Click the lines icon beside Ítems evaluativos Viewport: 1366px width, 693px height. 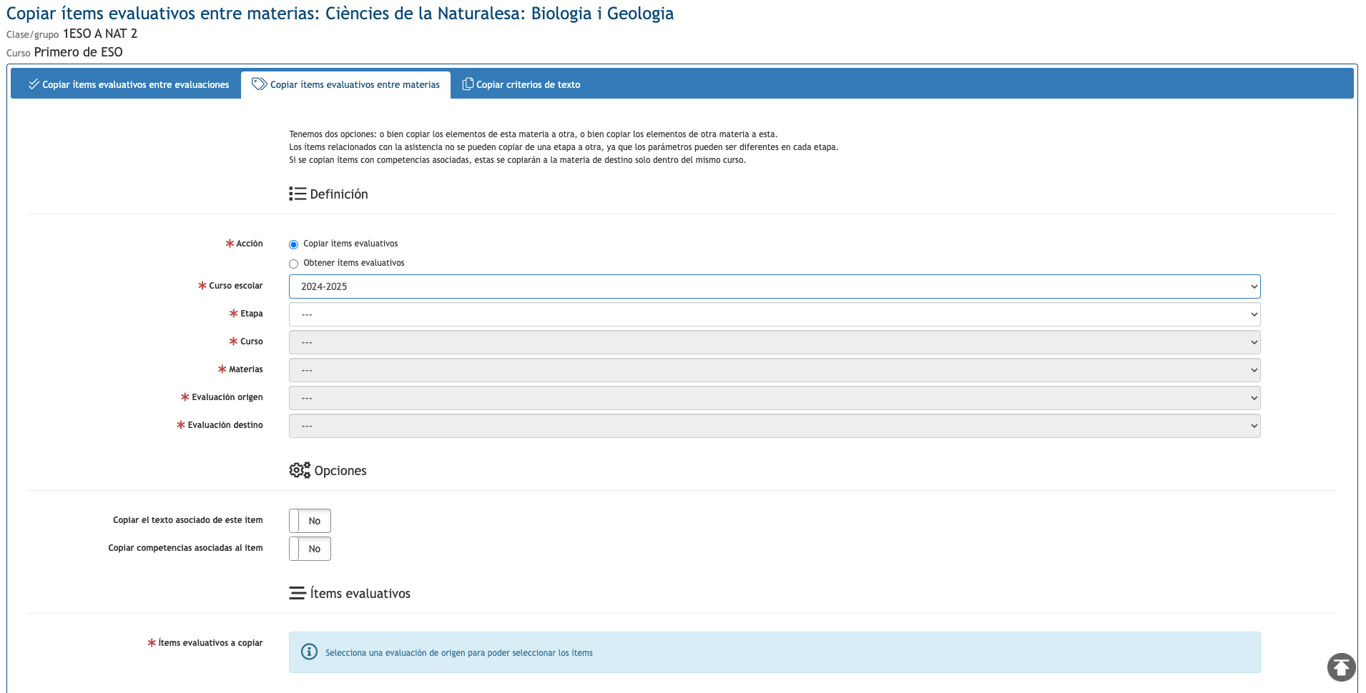(298, 593)
